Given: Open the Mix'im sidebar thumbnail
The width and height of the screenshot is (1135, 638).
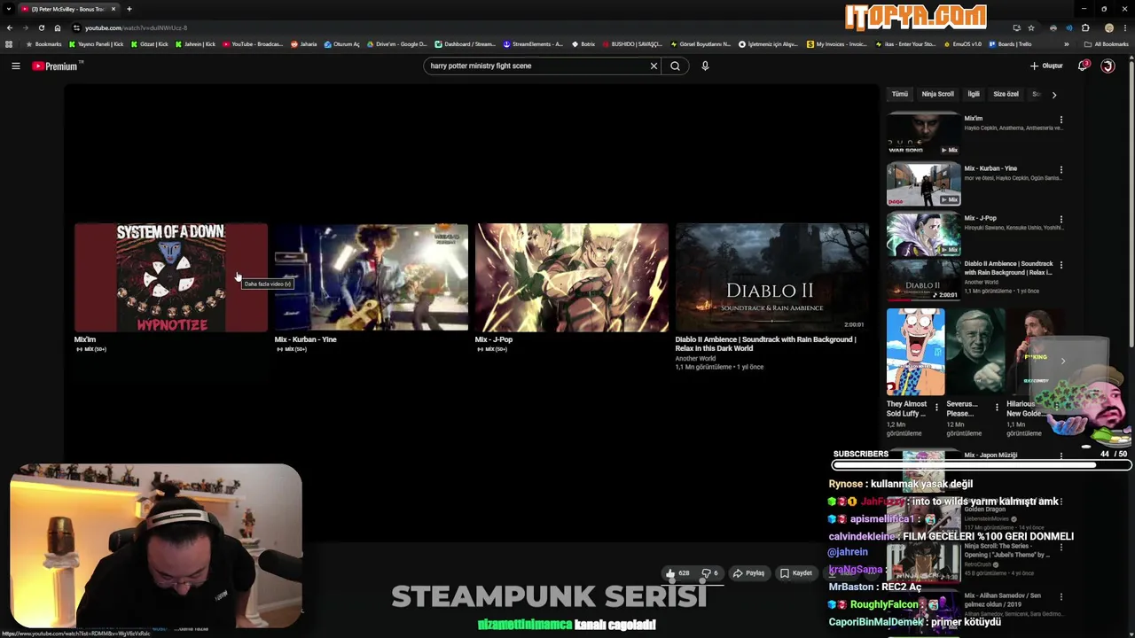Looking at the screenshot, I should point(923,133).
